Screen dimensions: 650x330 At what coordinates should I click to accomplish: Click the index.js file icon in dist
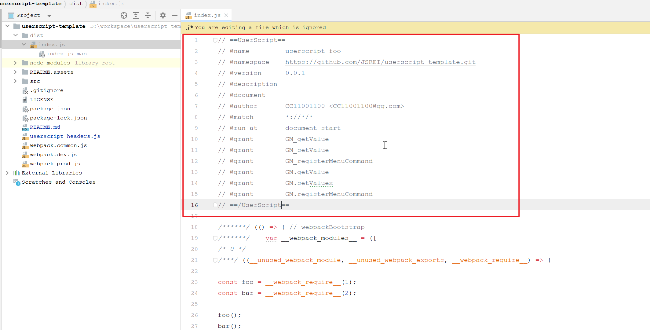[34, 44]
